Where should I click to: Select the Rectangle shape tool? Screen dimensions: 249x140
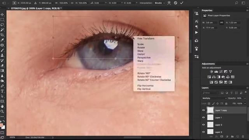click(2, 101)
